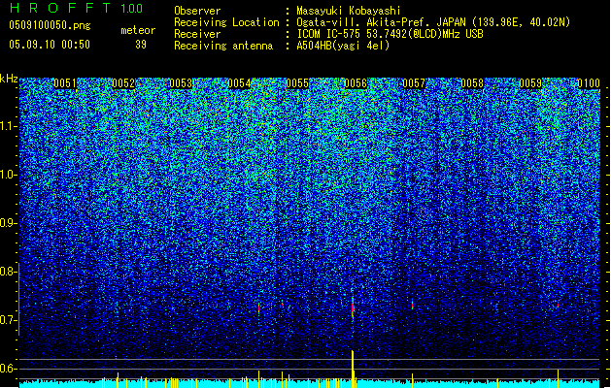Click the 0.8 frequency axis label
This screenshot has width=611, height=388.
pyautogui.click(x=9, y=272)
